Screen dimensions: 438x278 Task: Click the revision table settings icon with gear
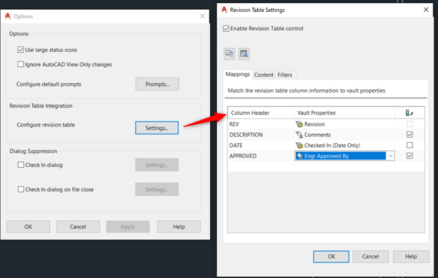click(x=244, y=54)
